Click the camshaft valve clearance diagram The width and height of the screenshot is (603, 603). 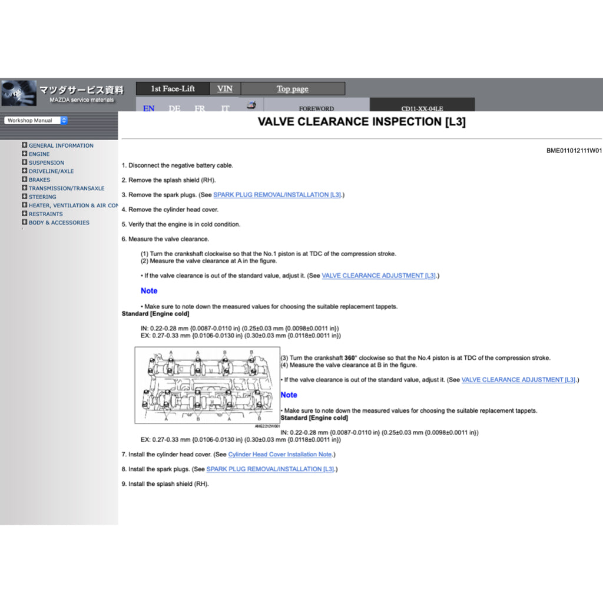pos(207,385)
